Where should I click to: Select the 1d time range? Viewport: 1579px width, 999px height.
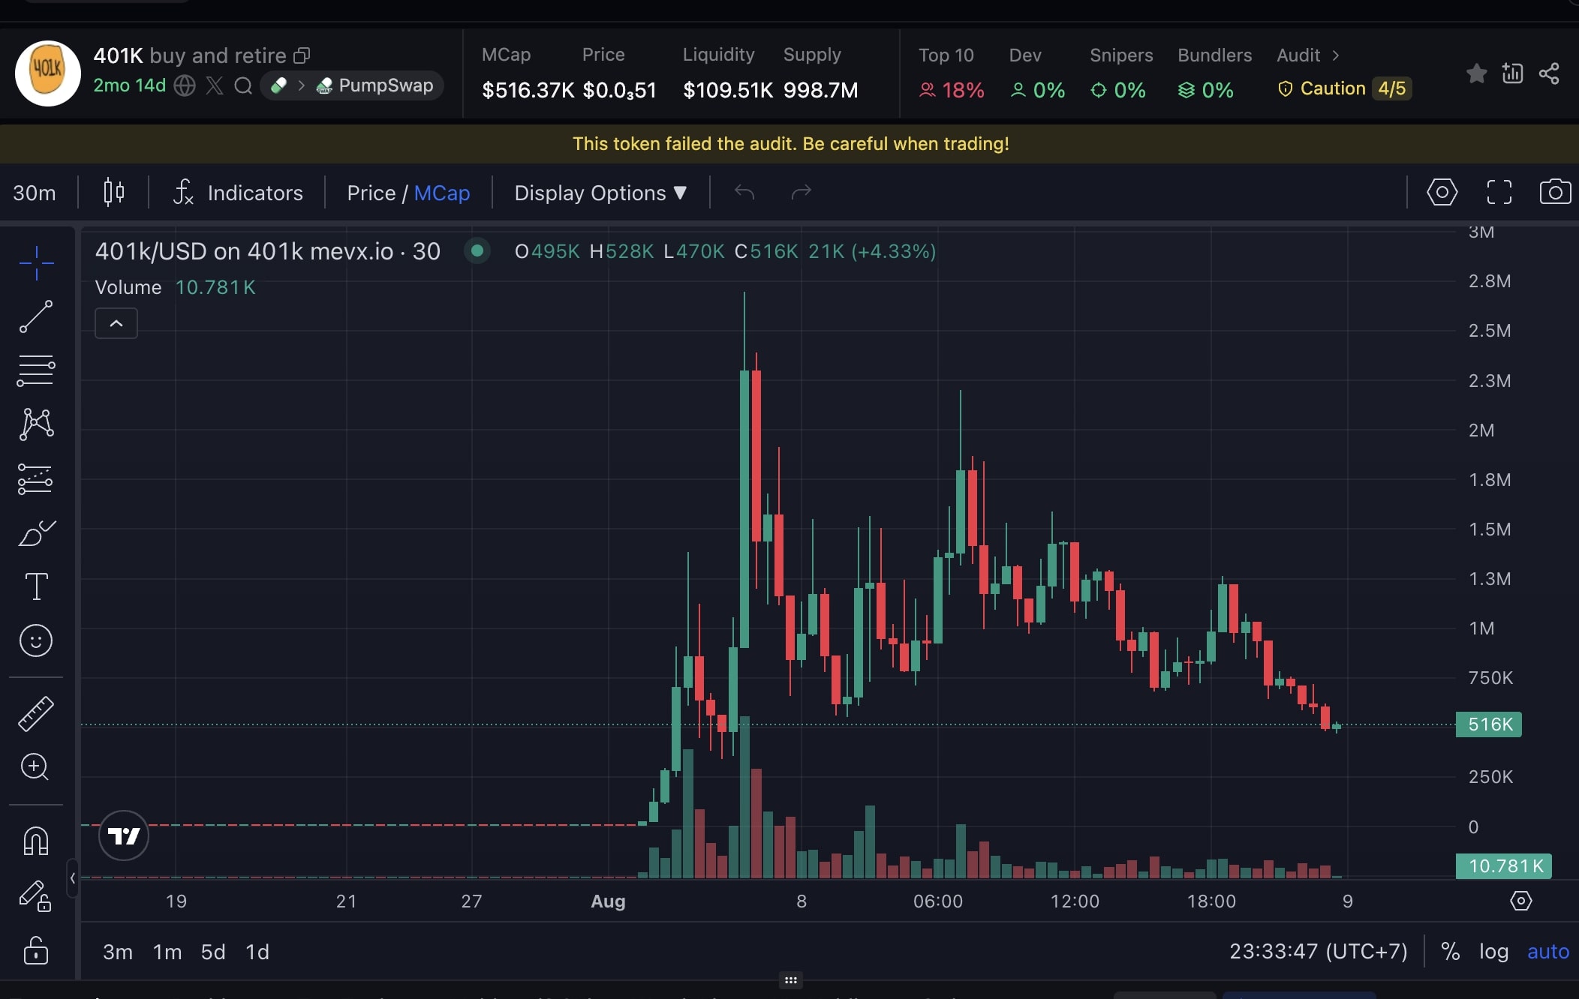(x=257, y=952)
